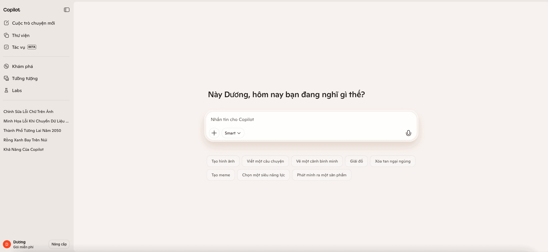Screen dimensions: 548x252
Task: Open chat Khả Năng Của Copilot
Action: tap(24, 149)
